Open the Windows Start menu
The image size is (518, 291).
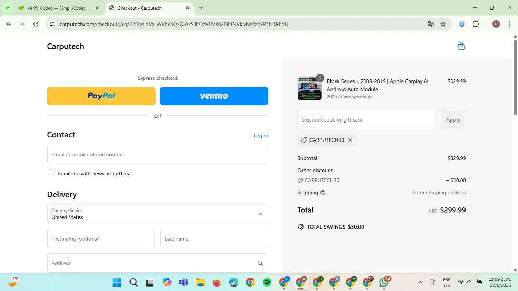pos(117,282)
